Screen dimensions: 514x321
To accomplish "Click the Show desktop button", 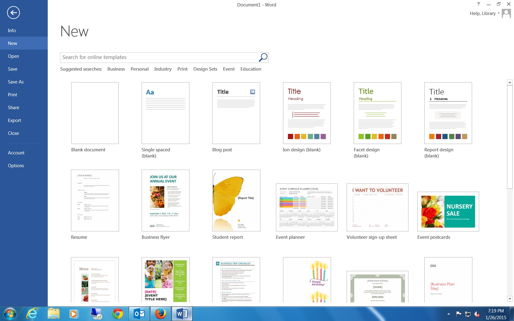I will pyautogui.click(x=512, y=314).
